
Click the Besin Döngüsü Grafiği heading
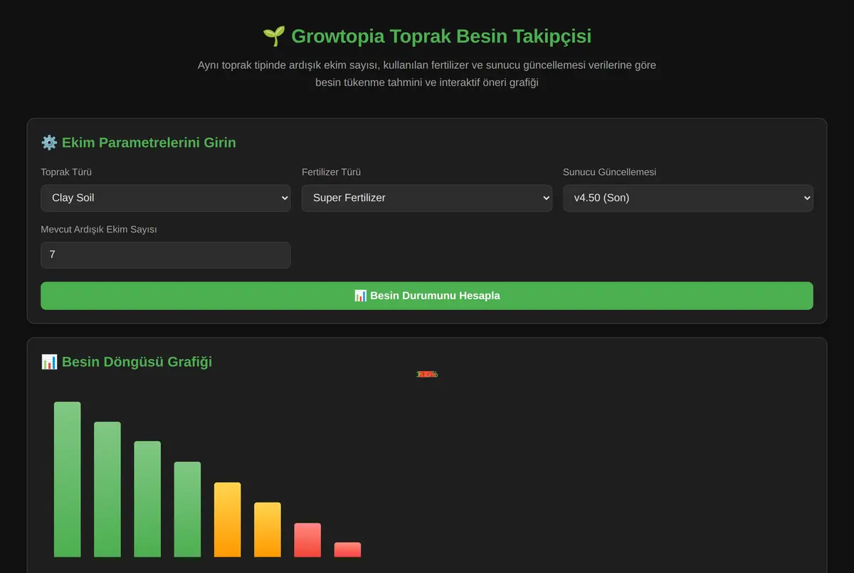point(137,361)
